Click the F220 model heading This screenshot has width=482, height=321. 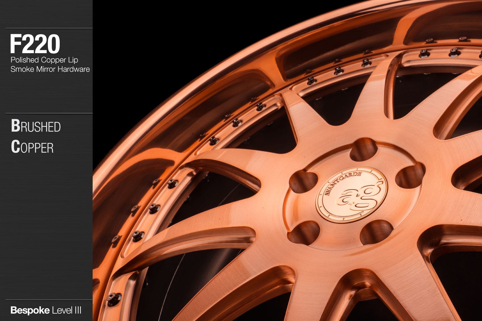coord(35,44)
